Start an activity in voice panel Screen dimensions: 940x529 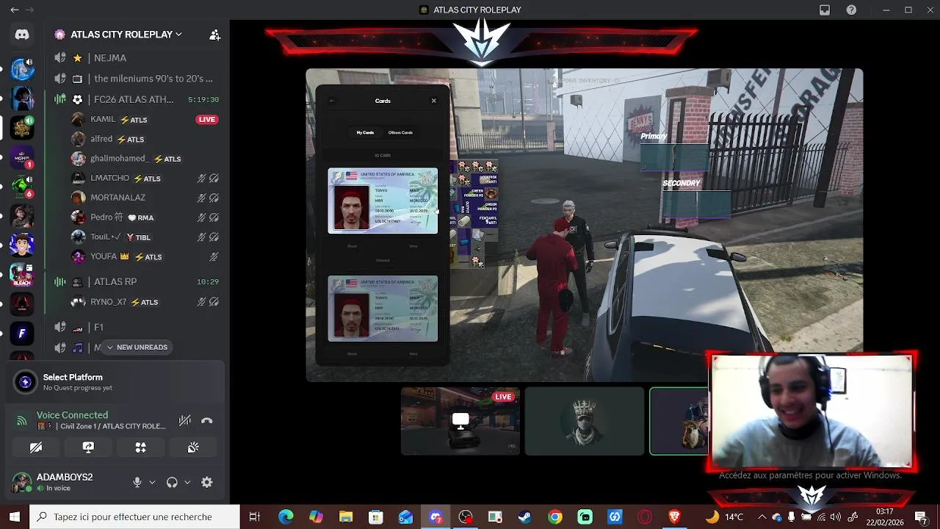[141, 447]
